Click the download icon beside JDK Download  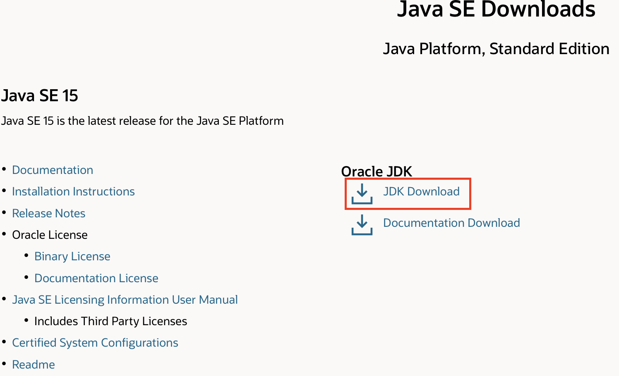coord(362,194)
